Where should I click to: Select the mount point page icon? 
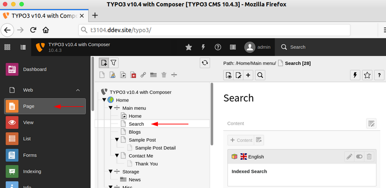(x=133, y=75)
